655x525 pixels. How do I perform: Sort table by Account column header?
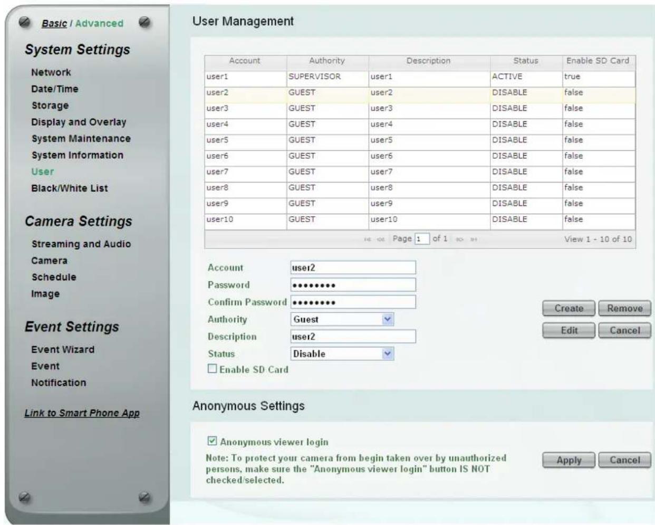point(245,61)
